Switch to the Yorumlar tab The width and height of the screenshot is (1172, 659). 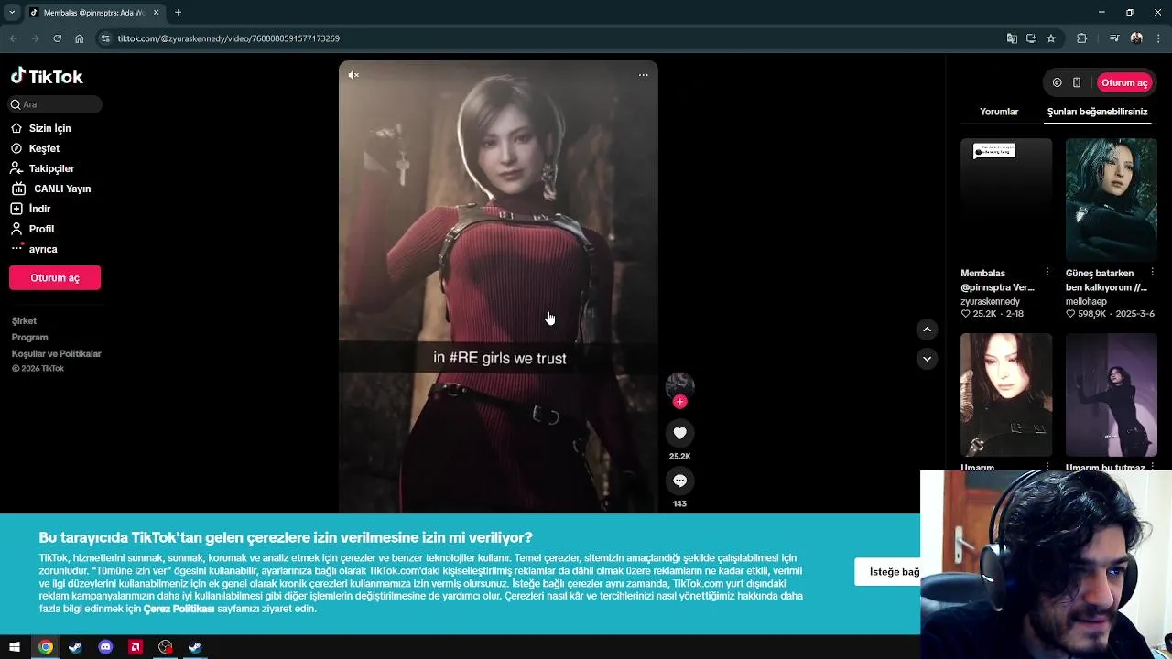click(999, 112)
